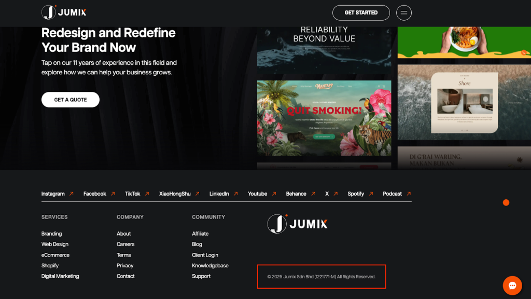Screen dimensions: 531x299
Task: Click the Jumix logo in footer
Action: pyautogui.click(x=298, y=224)
